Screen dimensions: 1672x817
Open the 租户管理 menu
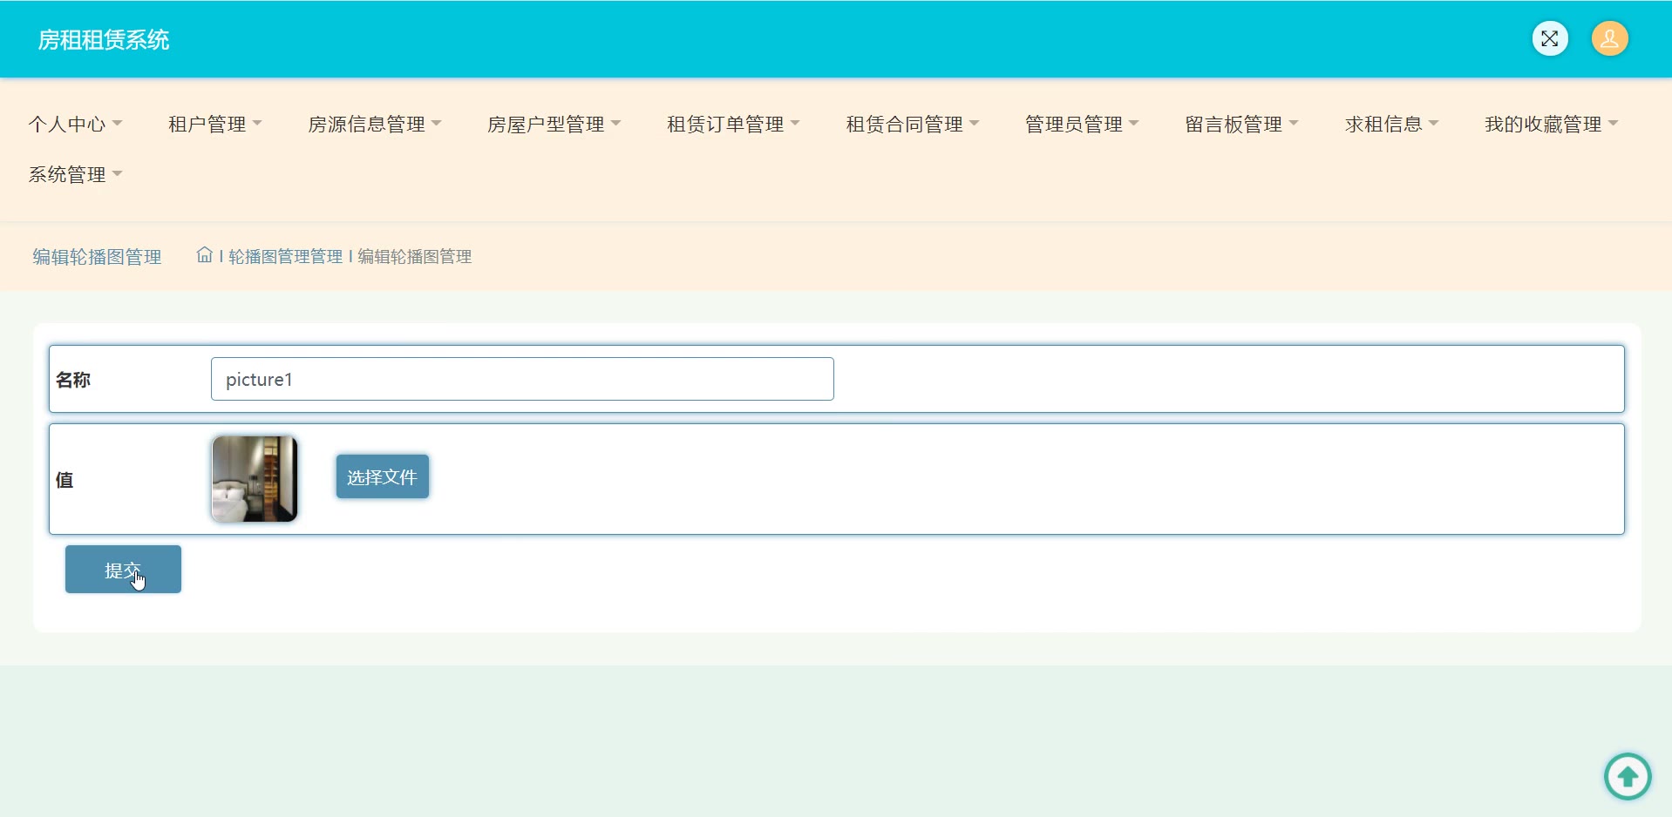[x=215, y=125]
